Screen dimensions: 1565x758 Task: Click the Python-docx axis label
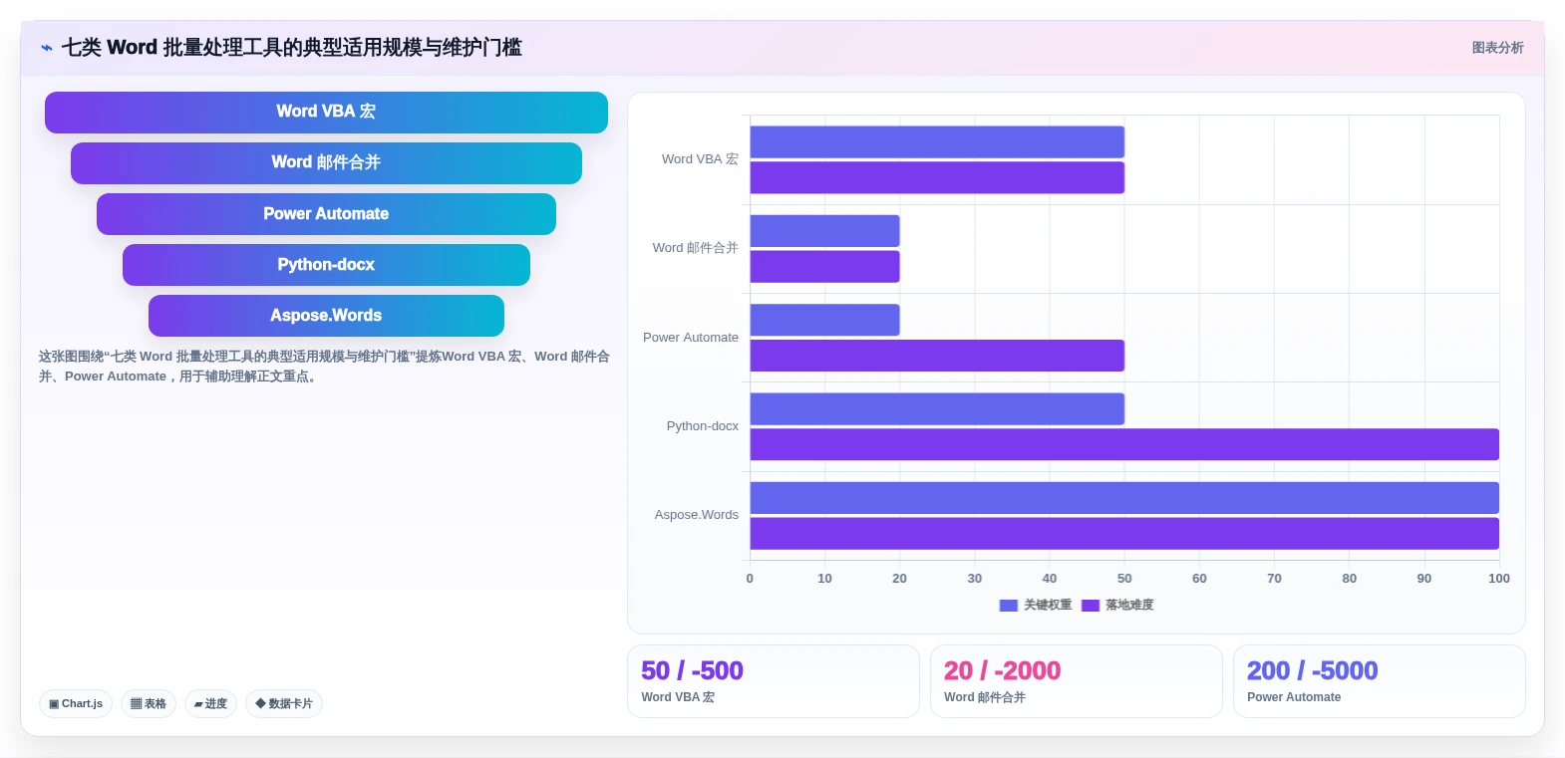tap(703, 426)
